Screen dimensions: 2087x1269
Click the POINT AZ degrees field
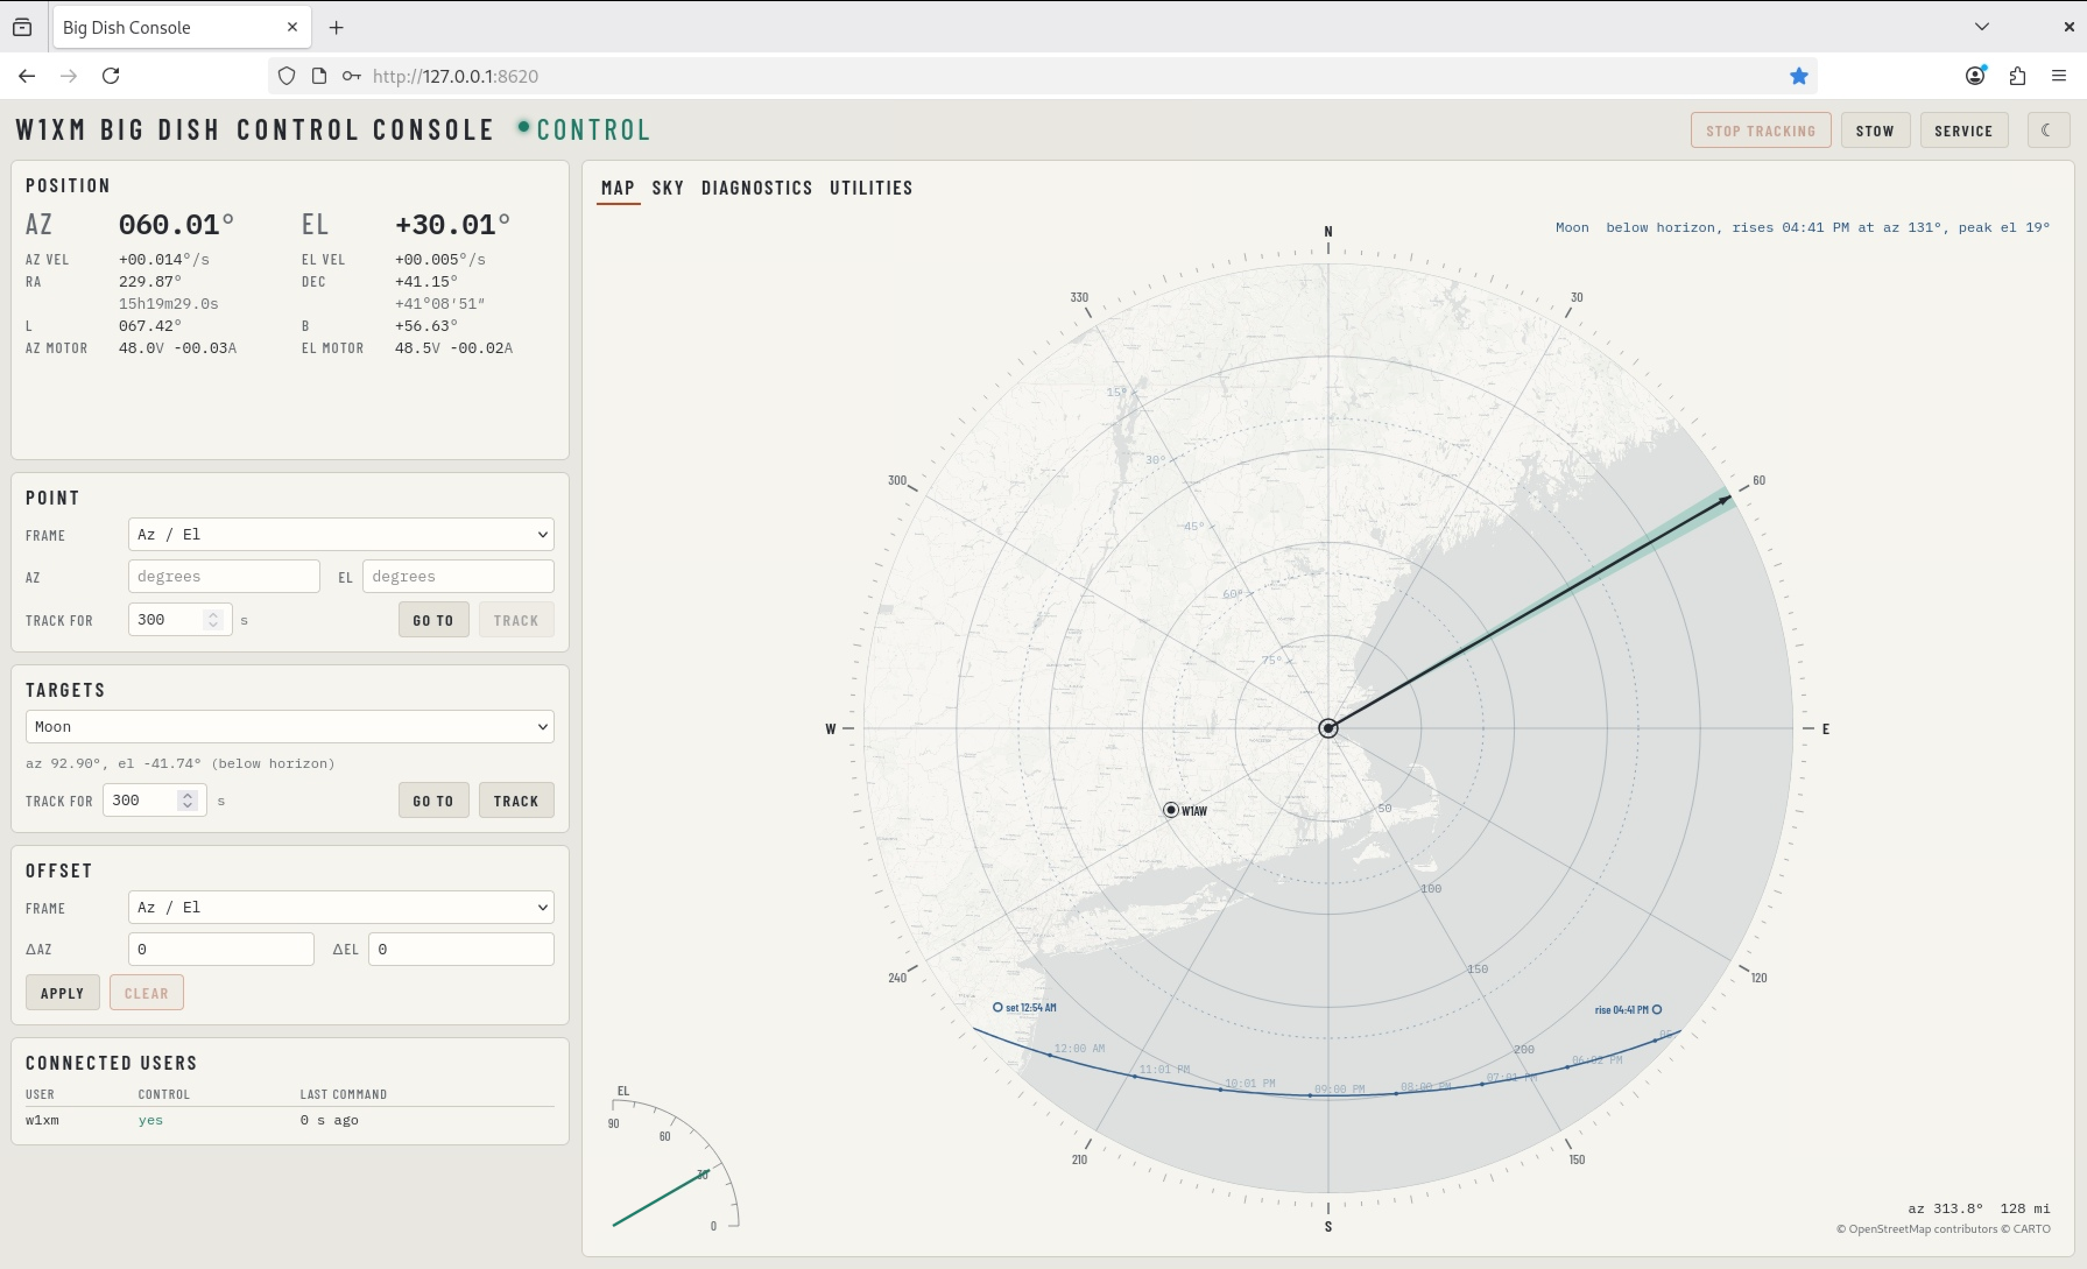point(224,576)
